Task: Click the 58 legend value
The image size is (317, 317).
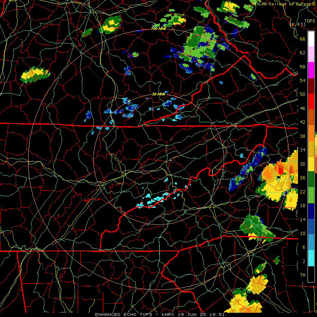Action: point(303,67)
